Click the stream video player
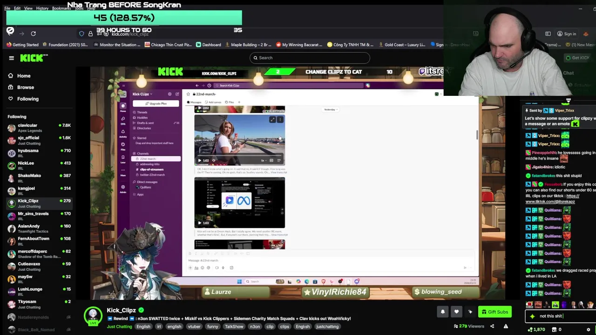The image size is (596, 335). (x=298, y=184)
